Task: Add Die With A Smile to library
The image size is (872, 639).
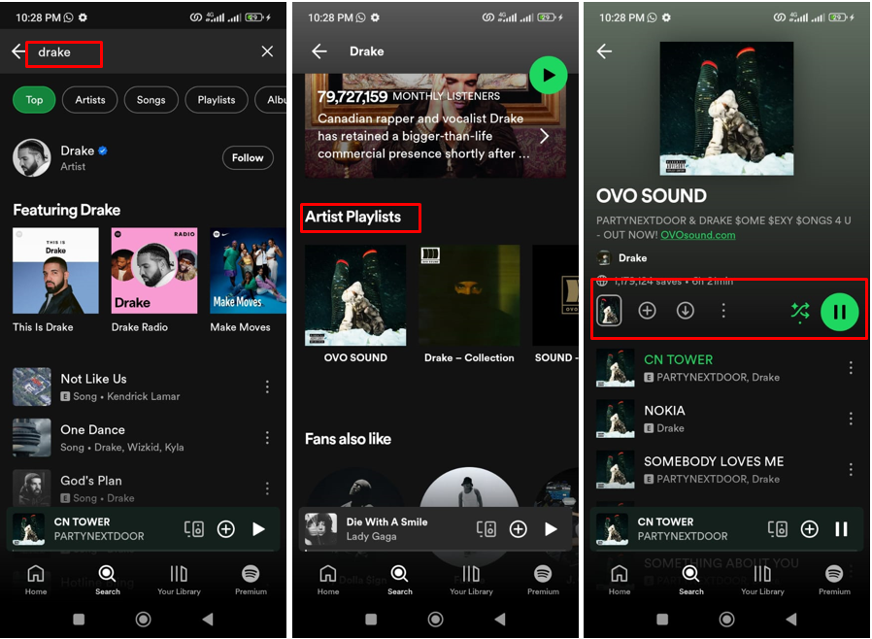Action: [519, 529]
